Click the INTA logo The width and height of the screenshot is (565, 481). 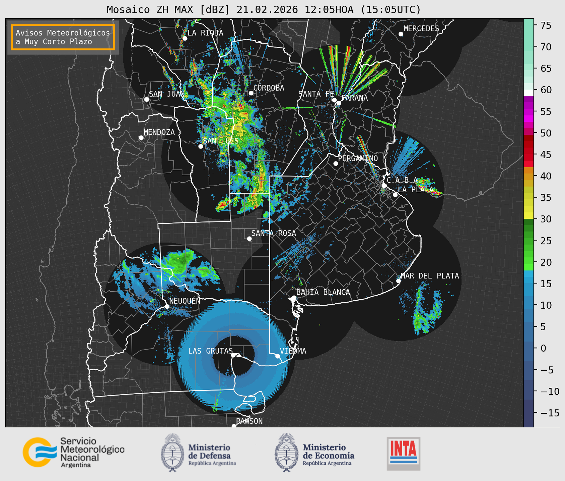[404, 454]
